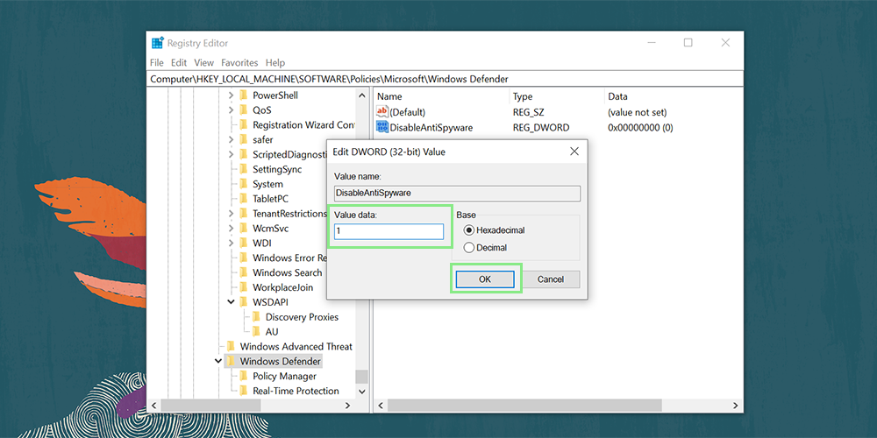This screenshot has height=438, width=877.
Task: Click the WcmSvc folder icon
Action: [x=243, y=229]
